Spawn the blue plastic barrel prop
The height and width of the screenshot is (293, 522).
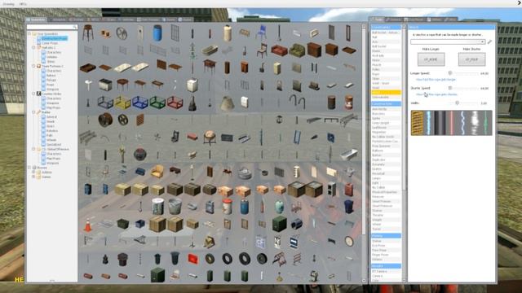click(157, 33)
